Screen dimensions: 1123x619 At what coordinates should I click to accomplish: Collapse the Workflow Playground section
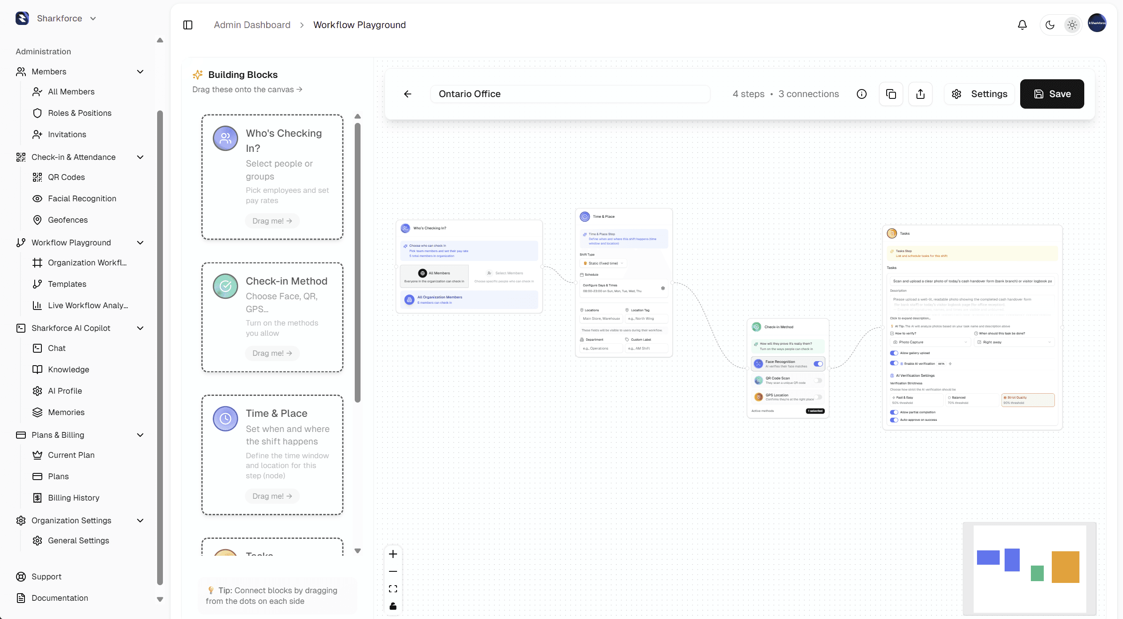click(x=140, y=243)
